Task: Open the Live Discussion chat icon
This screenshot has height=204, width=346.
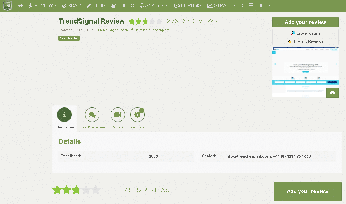Action: (92, 115)
